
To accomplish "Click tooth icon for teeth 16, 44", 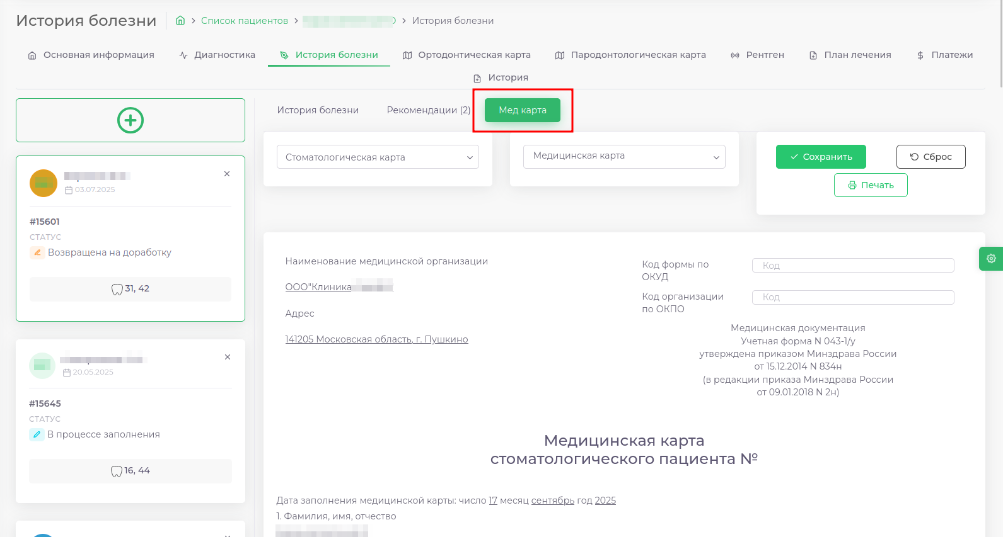I will [x=117, y=471].
